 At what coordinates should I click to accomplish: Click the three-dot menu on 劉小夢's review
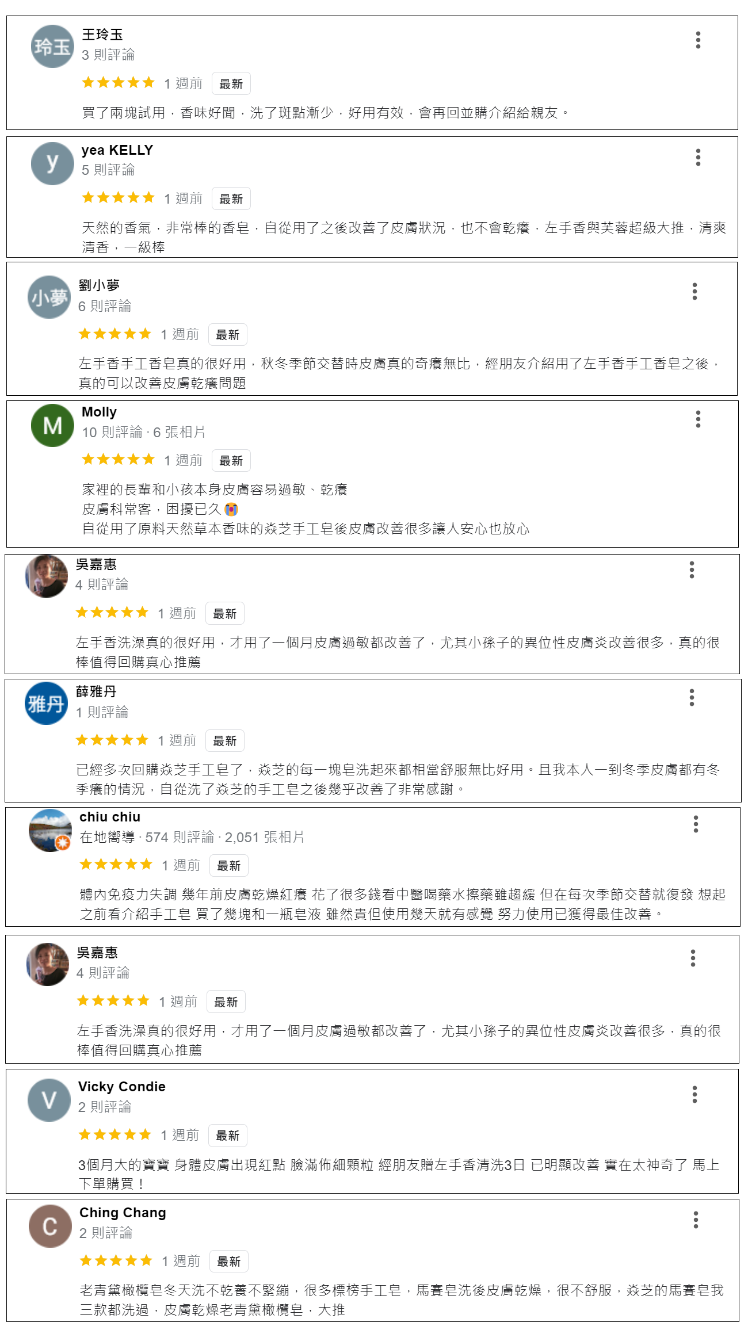(694, 292)
